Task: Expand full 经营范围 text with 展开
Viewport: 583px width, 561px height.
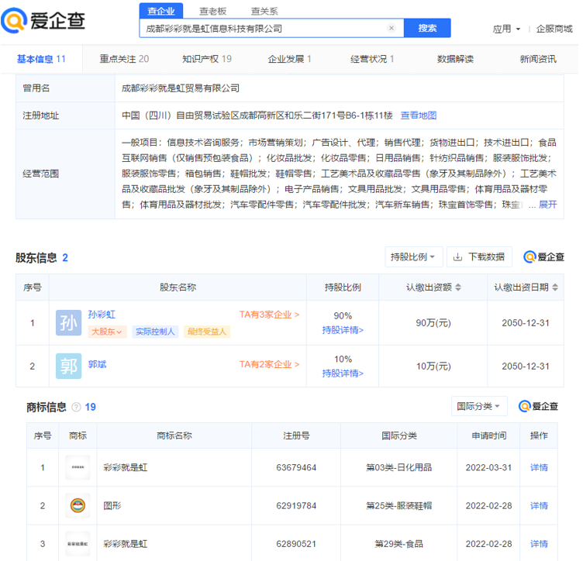Action: 547,205
